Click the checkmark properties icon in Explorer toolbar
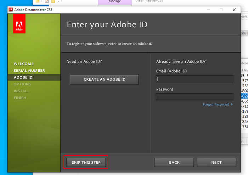The height and width of the screenshot is (175, 248). pyautogui.click(x=47, y=1)
